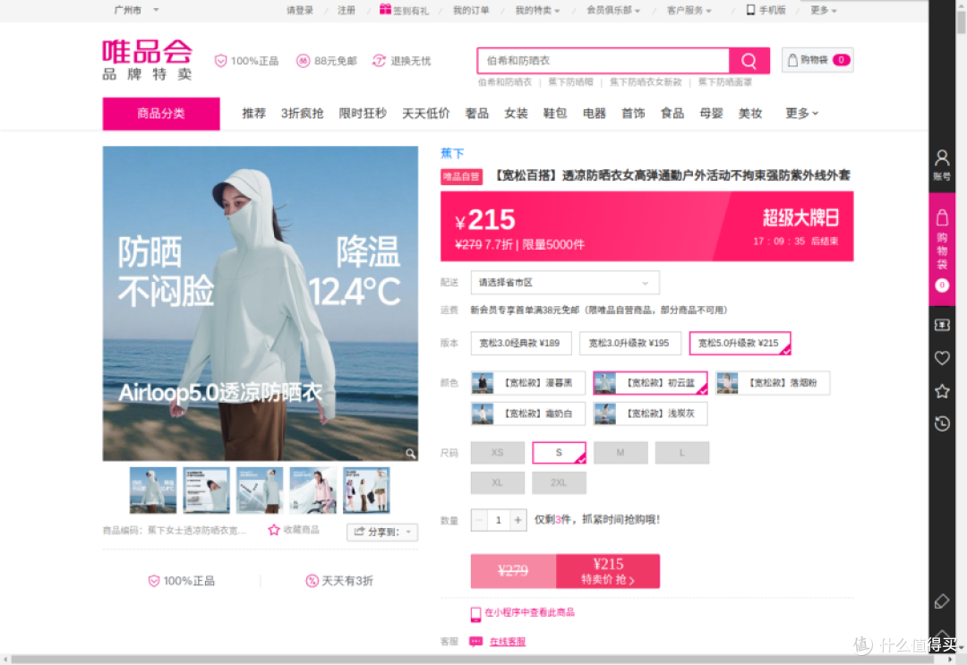Image resolution: width=967 pixels, height=665 pixels.
Task: Expand the 广州市 city selector
Action: (136, 10)
